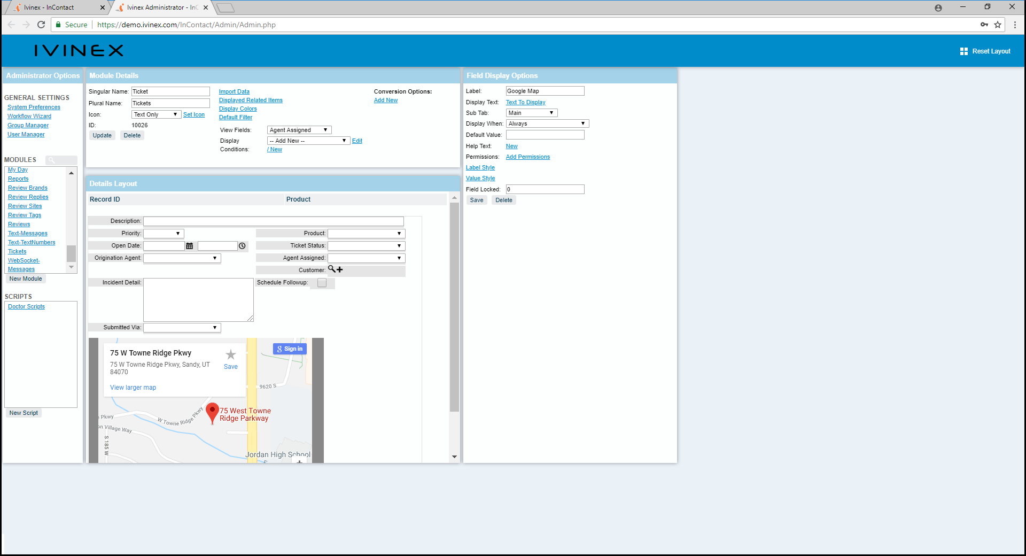Search customer with magnifier icon
The width and height of the screenshot is (1026, 556).
tap(332, 269)
